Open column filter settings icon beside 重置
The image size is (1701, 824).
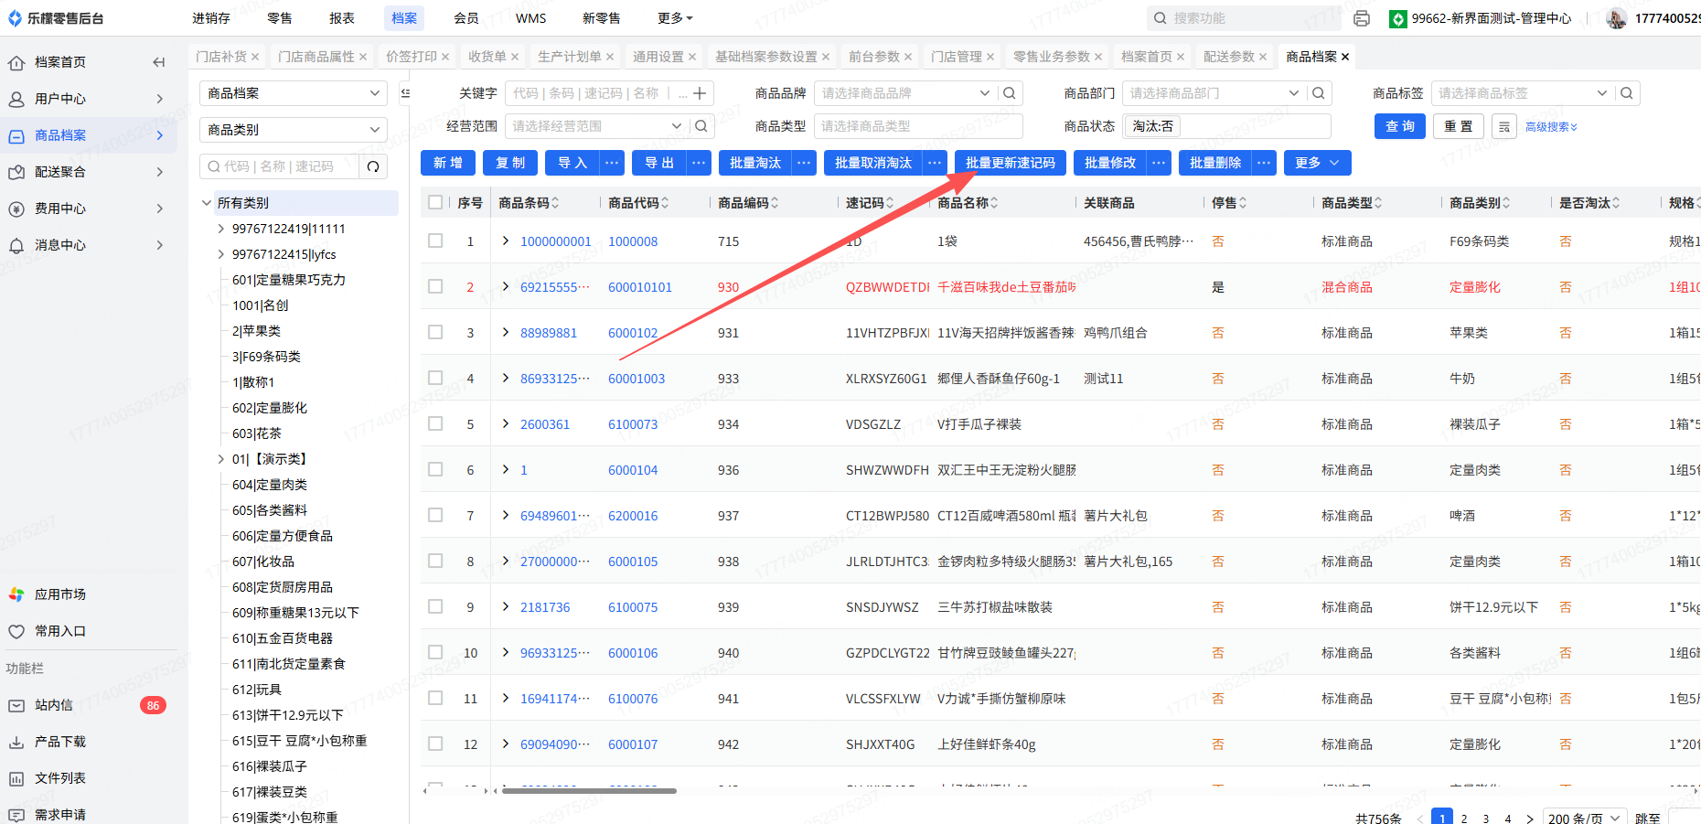pos(1504,126)
